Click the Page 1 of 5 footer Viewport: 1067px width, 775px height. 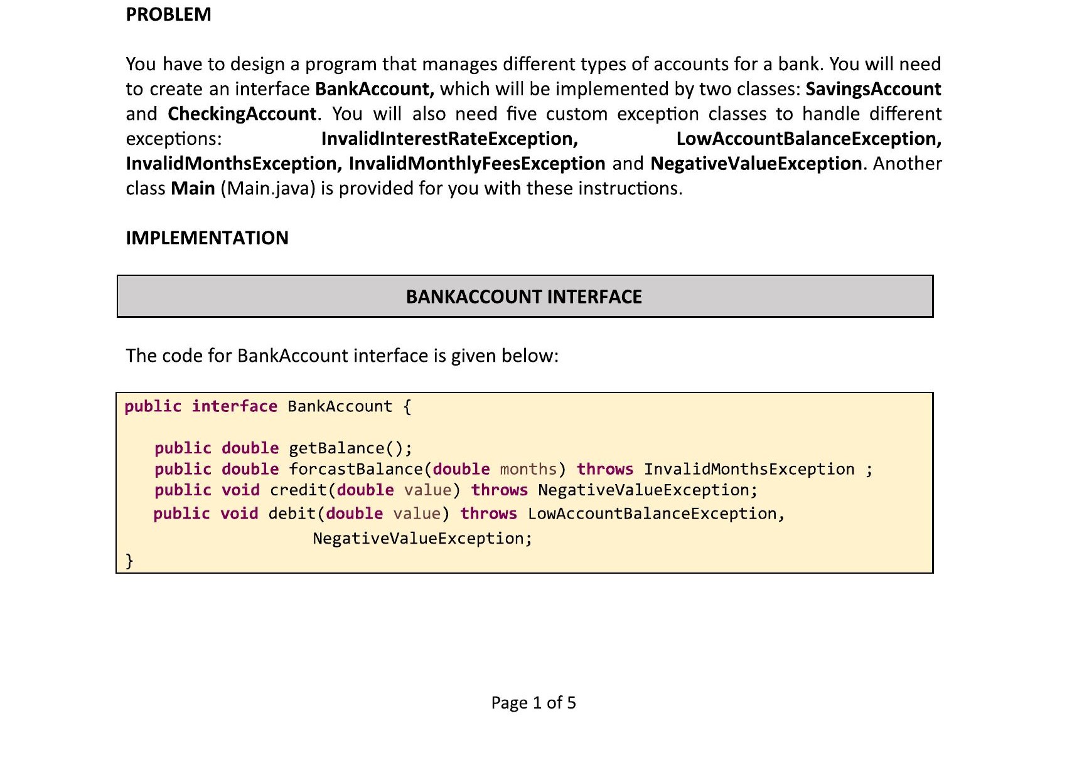pos(533,703)
